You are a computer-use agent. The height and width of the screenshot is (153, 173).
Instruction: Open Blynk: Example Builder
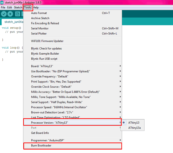click(73, 53)
